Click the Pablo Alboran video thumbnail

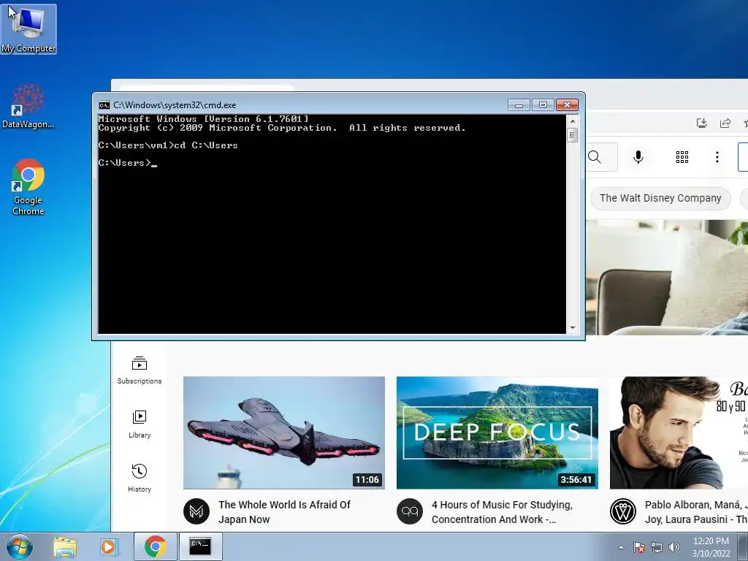(x=679, y=432)
